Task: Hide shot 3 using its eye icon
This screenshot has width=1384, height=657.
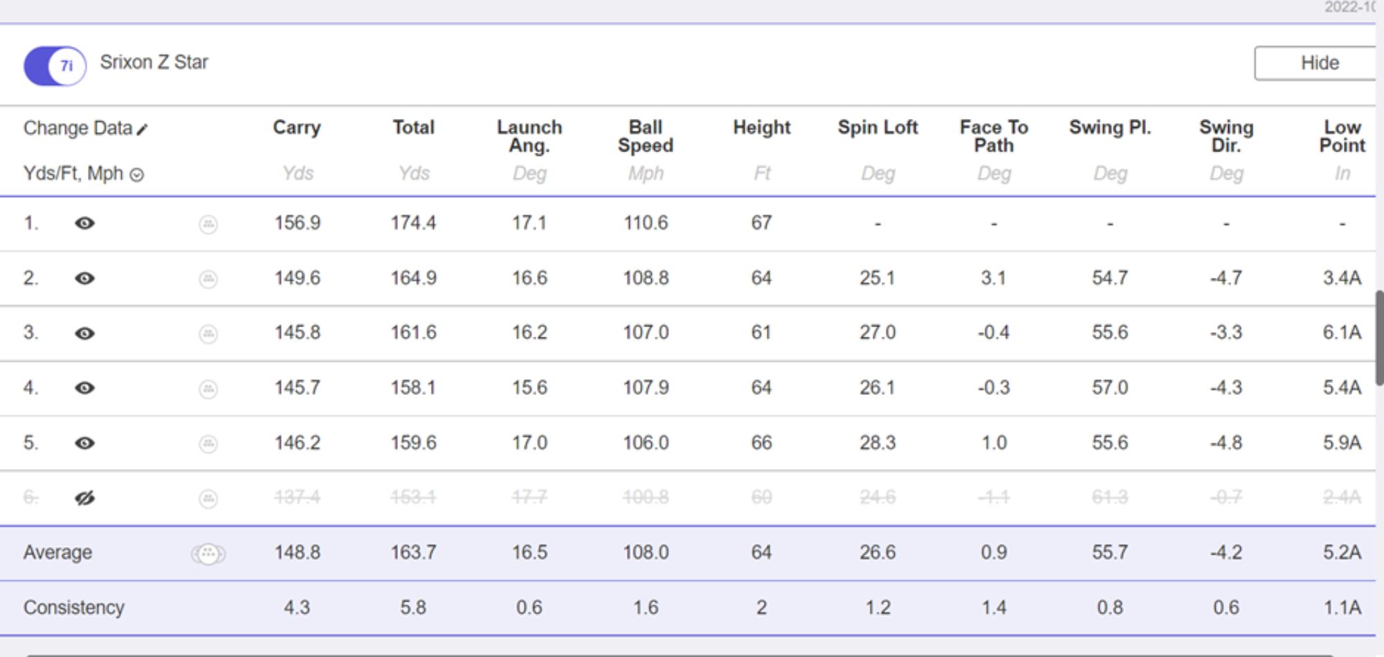Action: click(x=84, y=333)
